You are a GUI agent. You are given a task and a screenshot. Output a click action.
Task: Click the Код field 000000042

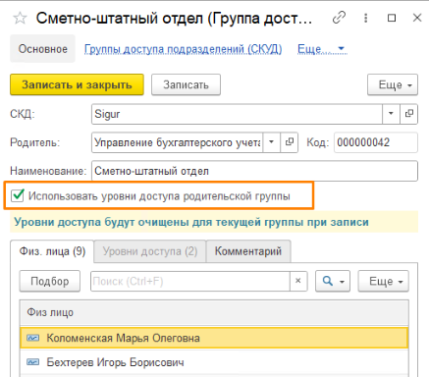(376, 142)
